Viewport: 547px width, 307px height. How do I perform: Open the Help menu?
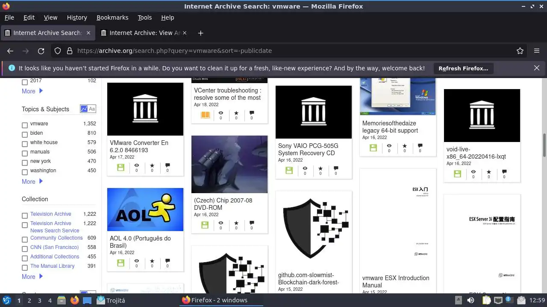pos(168,17)
